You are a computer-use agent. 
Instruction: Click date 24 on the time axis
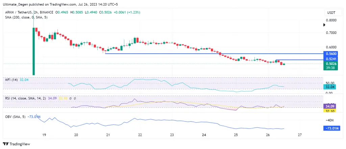tap(204, 135)
